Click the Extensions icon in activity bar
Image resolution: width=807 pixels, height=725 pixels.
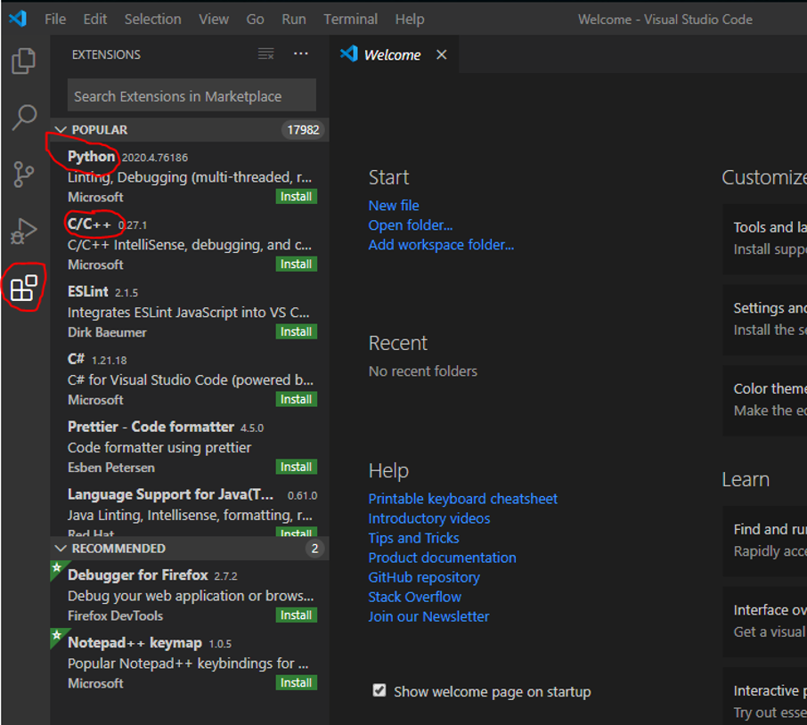24,288
